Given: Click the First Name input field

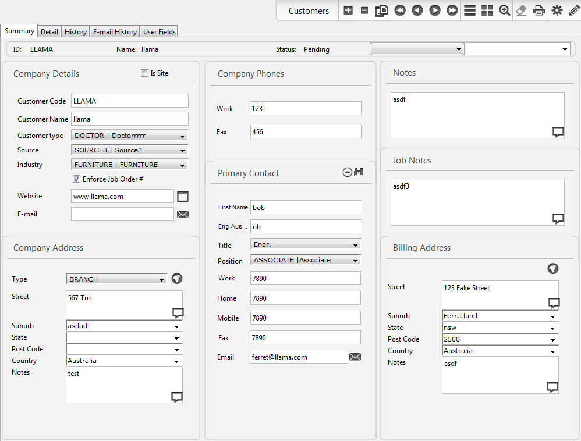Looking at the screenshot, I should pyautogui.click(x=306, y=207).
